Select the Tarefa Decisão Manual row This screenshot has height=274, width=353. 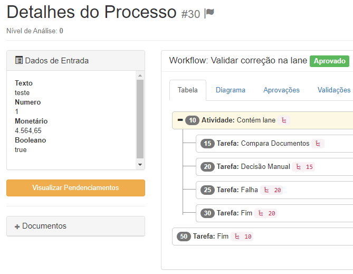[253, 167]
